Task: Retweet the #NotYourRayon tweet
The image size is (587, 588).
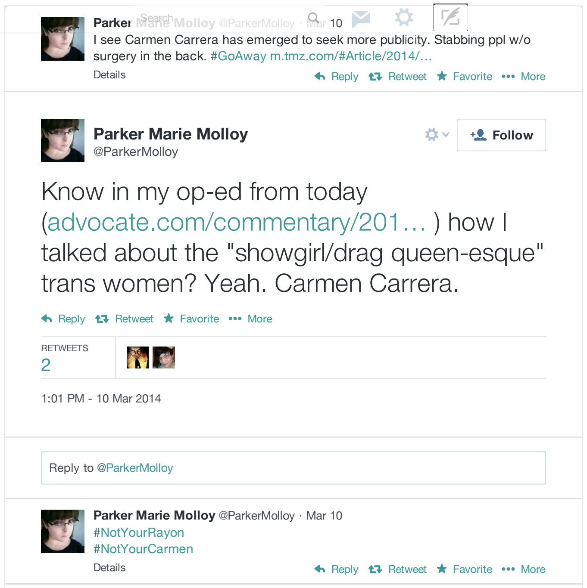Action: [398, 569]
